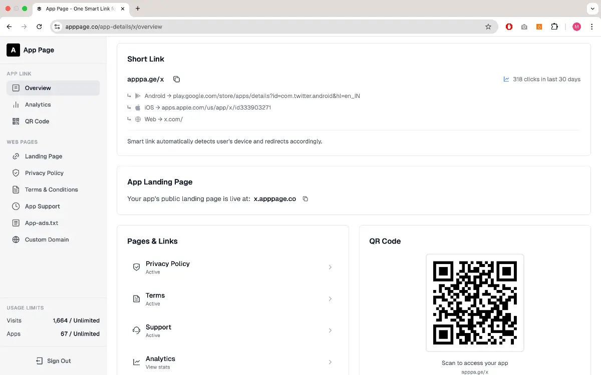Click the QR code thumbnail
Image resolution: width=601 pixels, height=375 pixels.
(475, 302)
